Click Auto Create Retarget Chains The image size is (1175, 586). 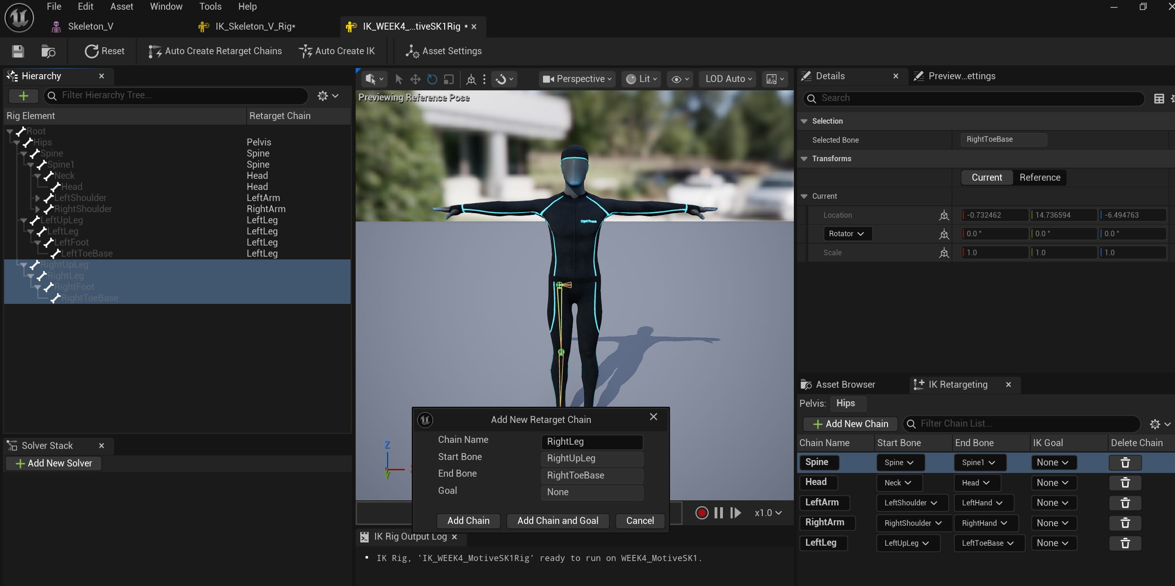[x=215, y=51]
